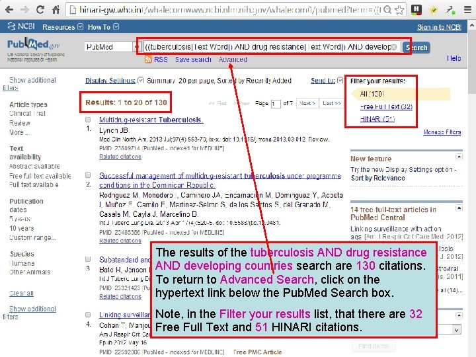The height and width of the screenshot is (357, 476).
Task: Open Custom range date filter
Action: click(32, 238)
